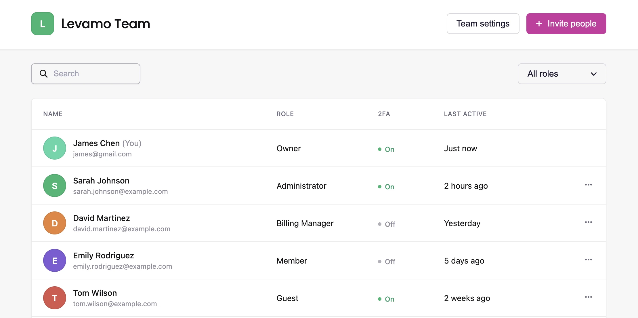Click the ROLE column header

(x=285, y=114)
